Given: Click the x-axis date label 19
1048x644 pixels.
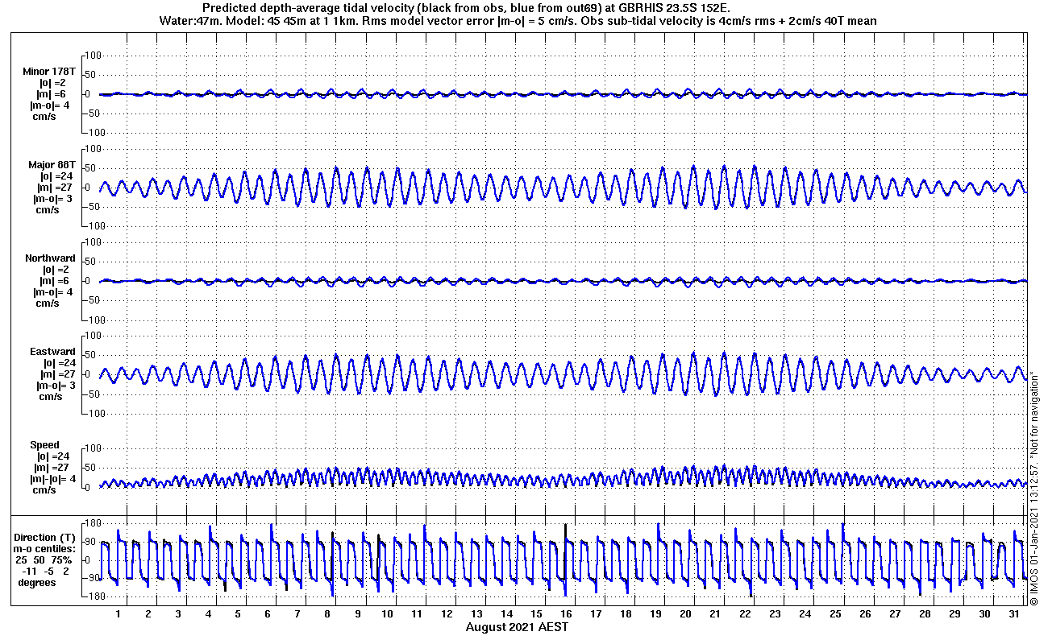Looking at the screenshot, I should (655, 614).
